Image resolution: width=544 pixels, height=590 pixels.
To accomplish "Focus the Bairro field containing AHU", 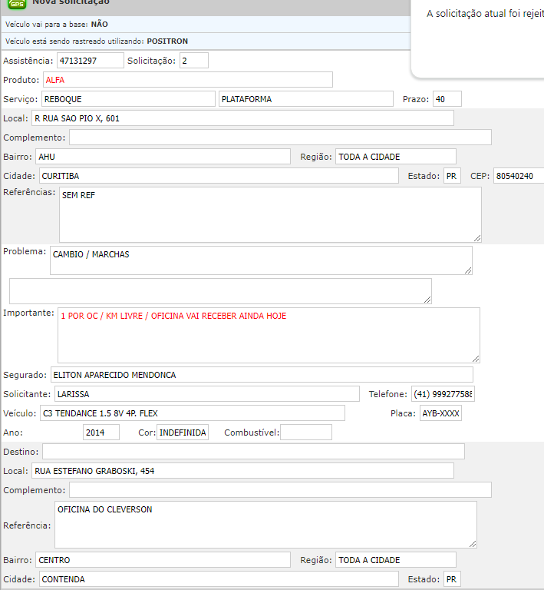I will point(163,157).
